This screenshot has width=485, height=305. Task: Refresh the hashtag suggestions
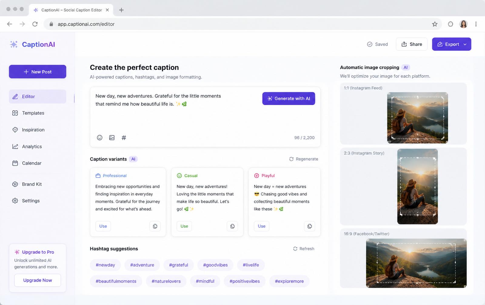point(303,249)
